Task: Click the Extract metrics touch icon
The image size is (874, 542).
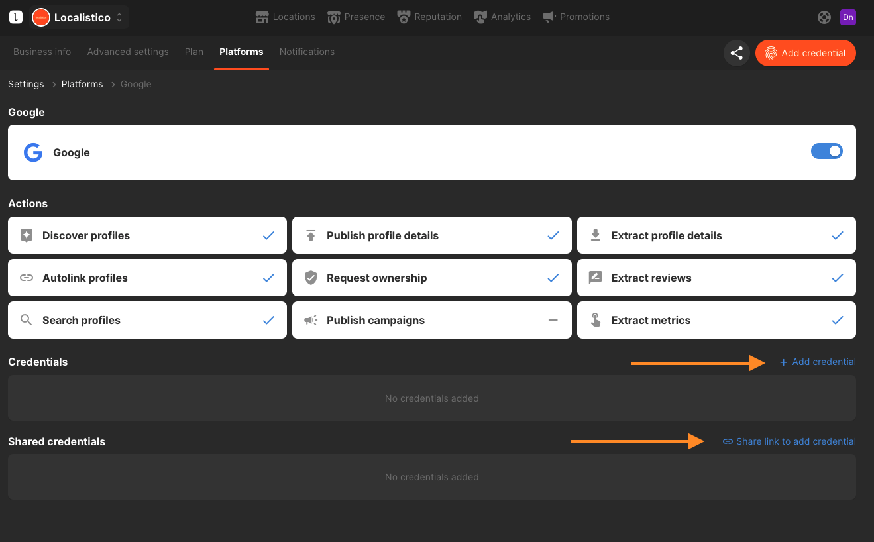Action: click(x=596, y=320)
